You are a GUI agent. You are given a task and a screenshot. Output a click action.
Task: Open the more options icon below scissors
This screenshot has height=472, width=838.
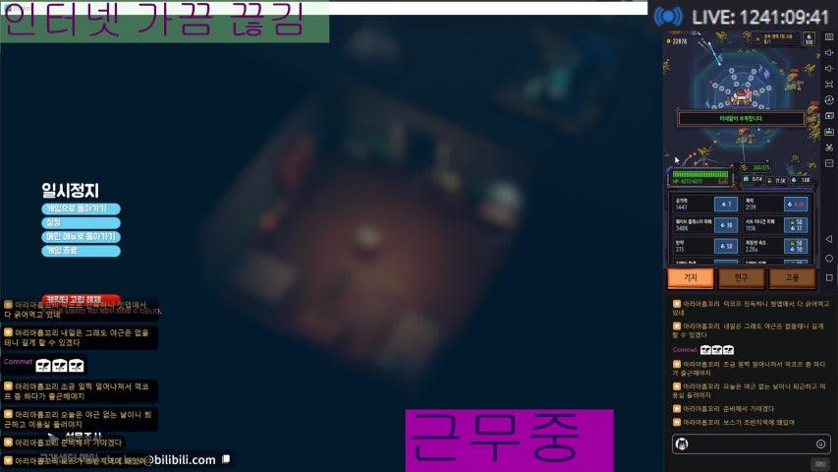point(829,163)
